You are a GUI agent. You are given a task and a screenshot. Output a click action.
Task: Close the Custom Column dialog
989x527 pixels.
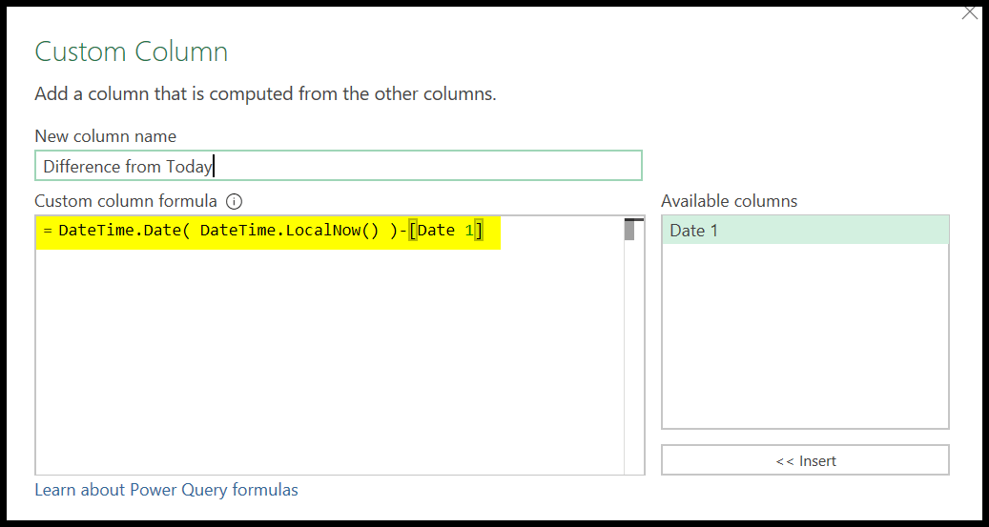pyautogui.click(x=969, y=12)
